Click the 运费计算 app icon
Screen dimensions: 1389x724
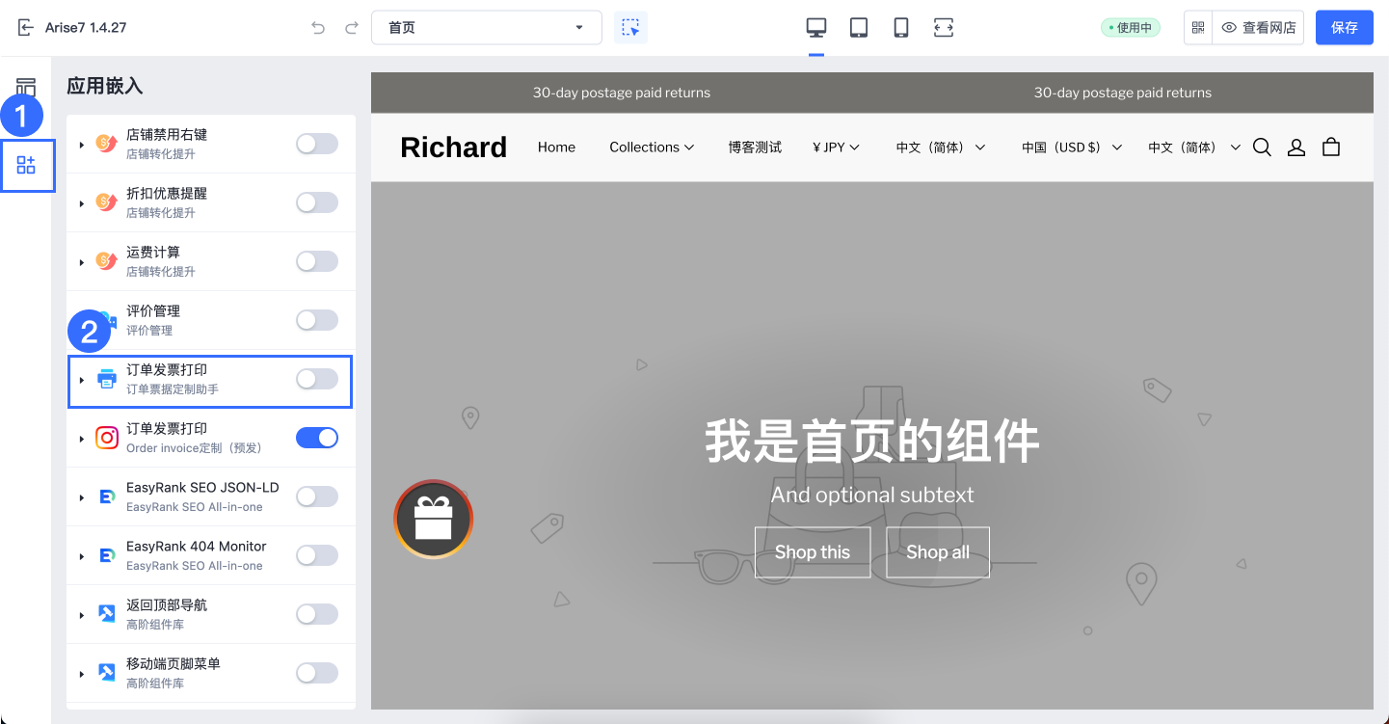coord(106,261)
